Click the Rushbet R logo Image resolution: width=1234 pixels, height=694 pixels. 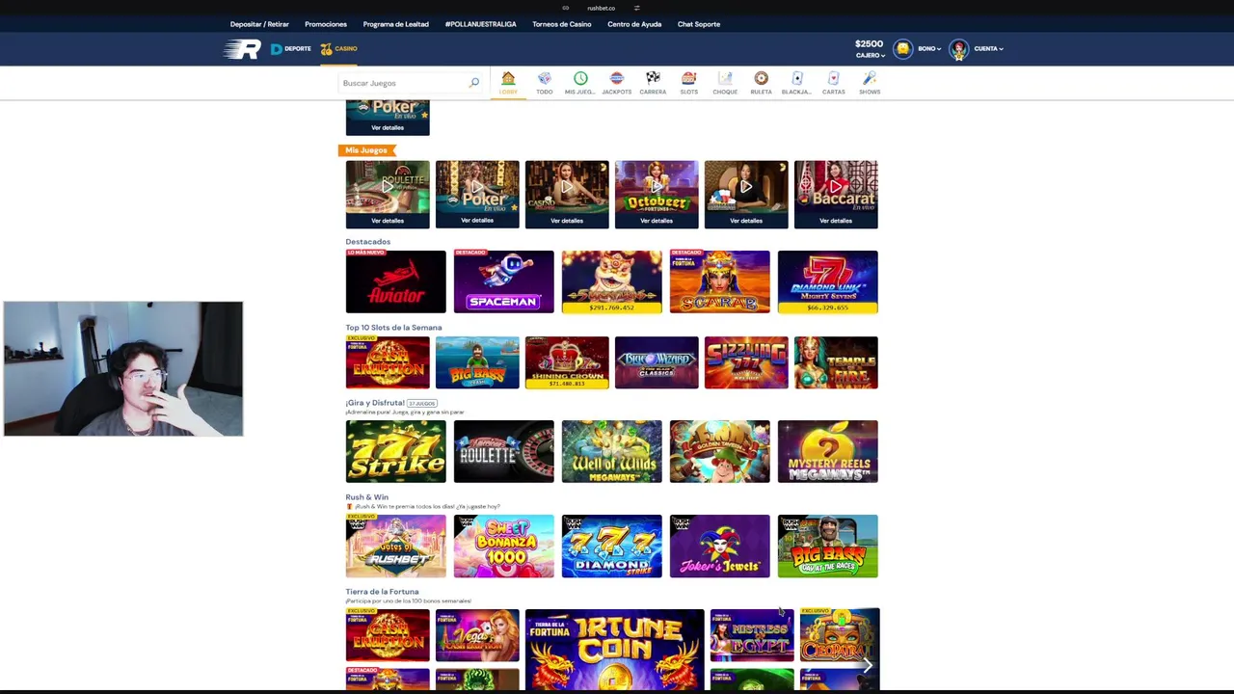[242, 49]
